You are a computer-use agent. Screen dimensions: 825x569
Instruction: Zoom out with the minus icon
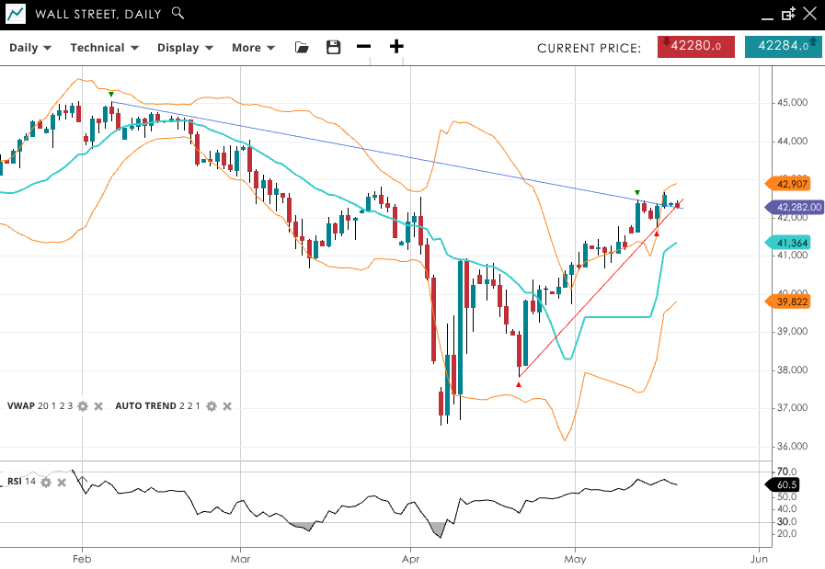pyautogui.click(x=363, y=48)
